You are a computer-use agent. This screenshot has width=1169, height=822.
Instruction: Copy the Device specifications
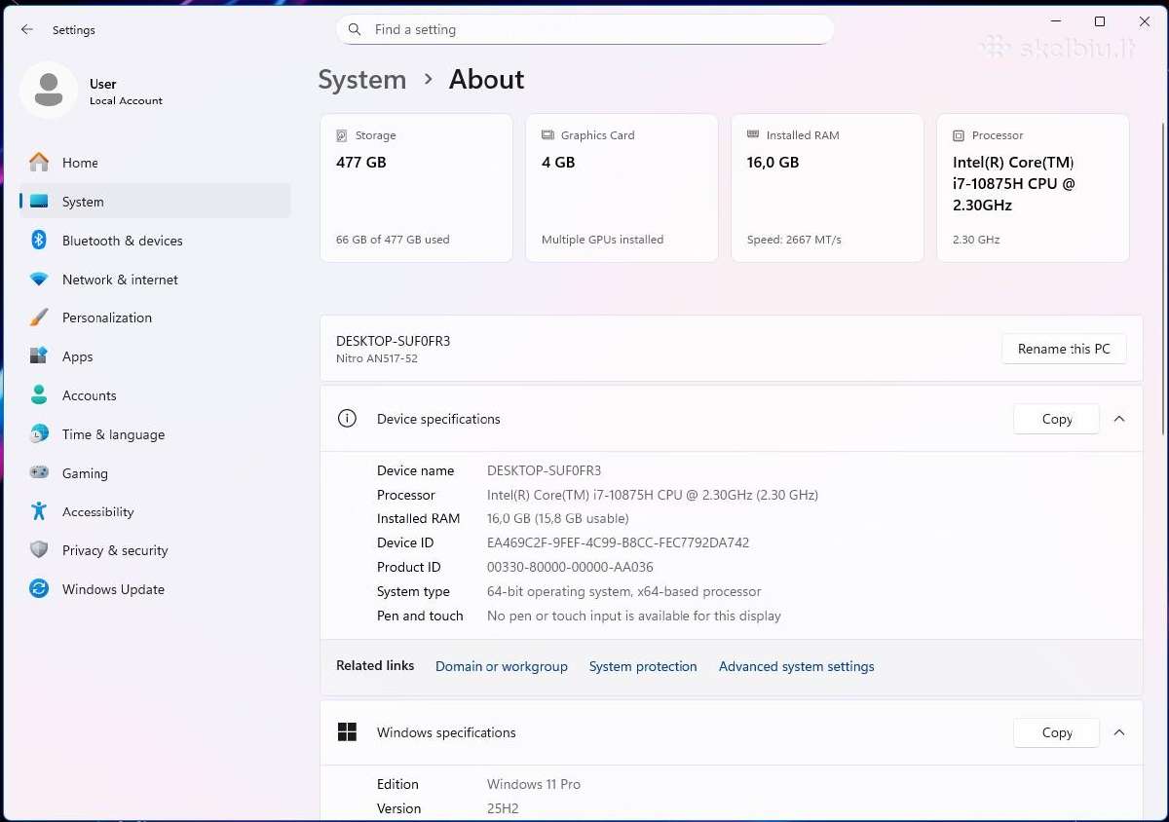point(1057,419)
